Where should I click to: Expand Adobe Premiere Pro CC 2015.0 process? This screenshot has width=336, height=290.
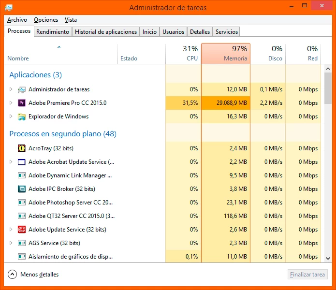point(11,103)
